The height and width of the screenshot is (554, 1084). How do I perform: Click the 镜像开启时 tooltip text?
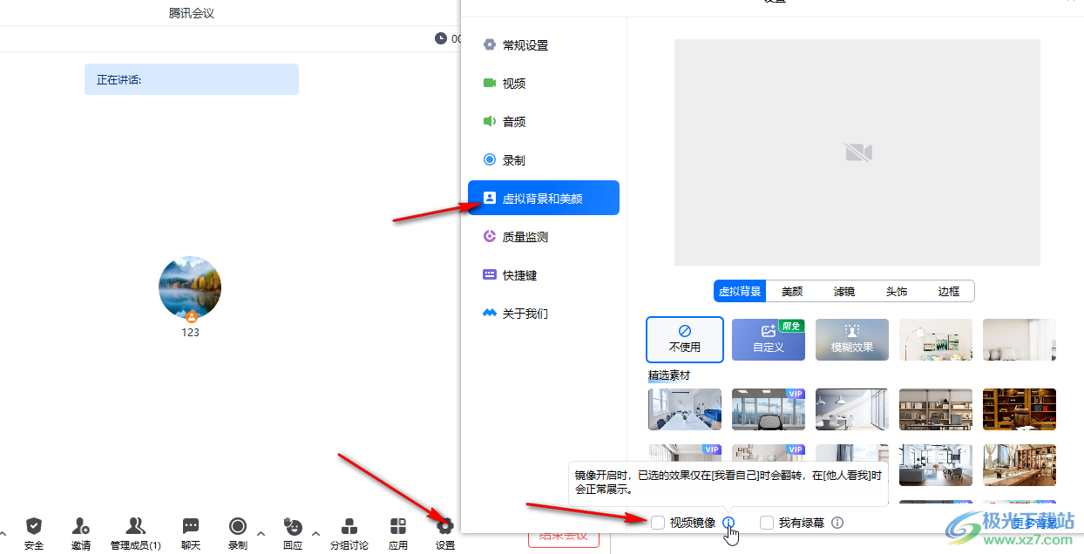pyautogui.click(x=728, y=483)
